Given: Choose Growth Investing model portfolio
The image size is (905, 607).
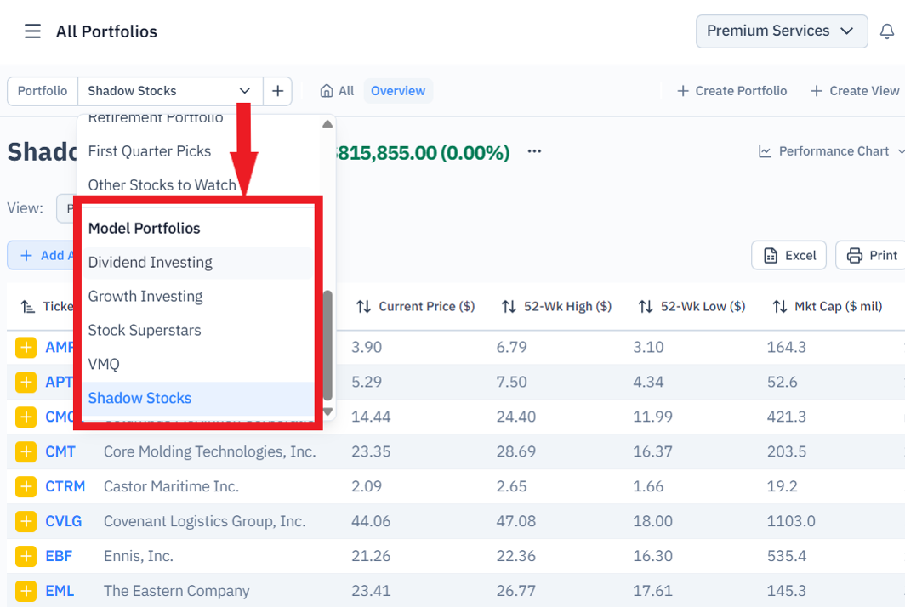Looking at the screenshot, I should [x=197, y=297].
